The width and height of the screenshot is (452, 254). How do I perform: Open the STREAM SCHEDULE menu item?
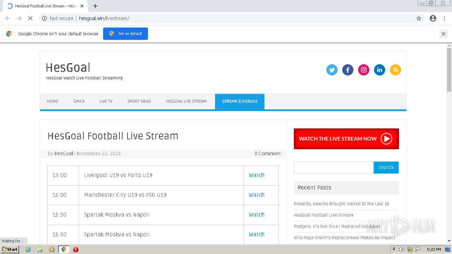tap(240, 101)
